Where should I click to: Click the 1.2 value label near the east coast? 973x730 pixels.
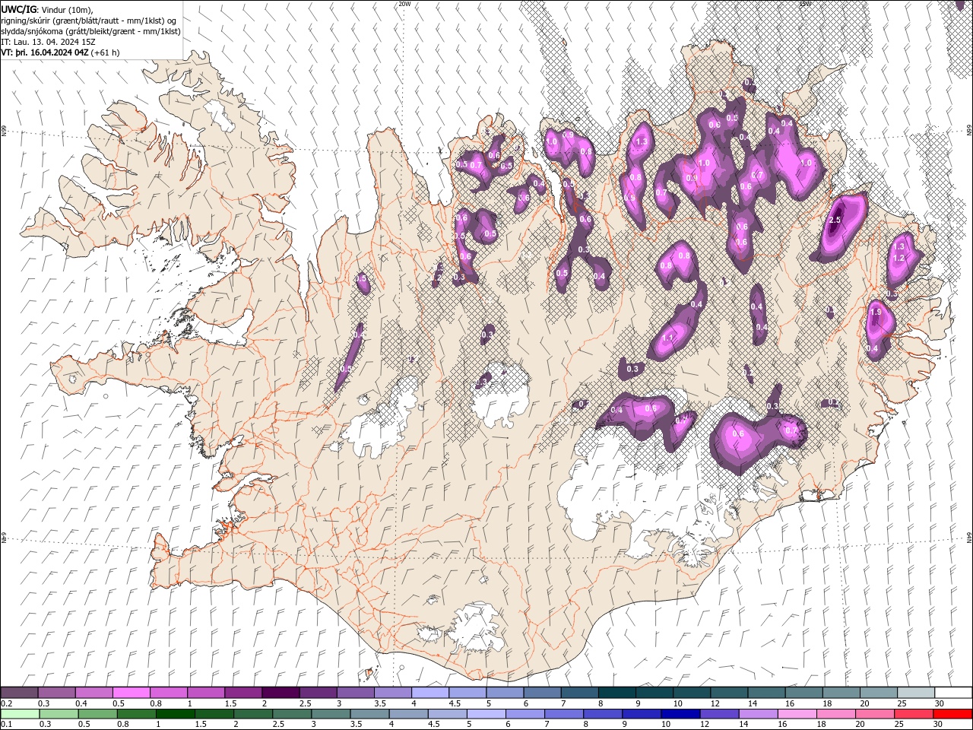click(898, 258)
